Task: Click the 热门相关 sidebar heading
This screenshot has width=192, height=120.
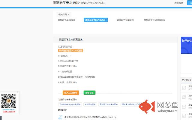Action: coord(187,80)
